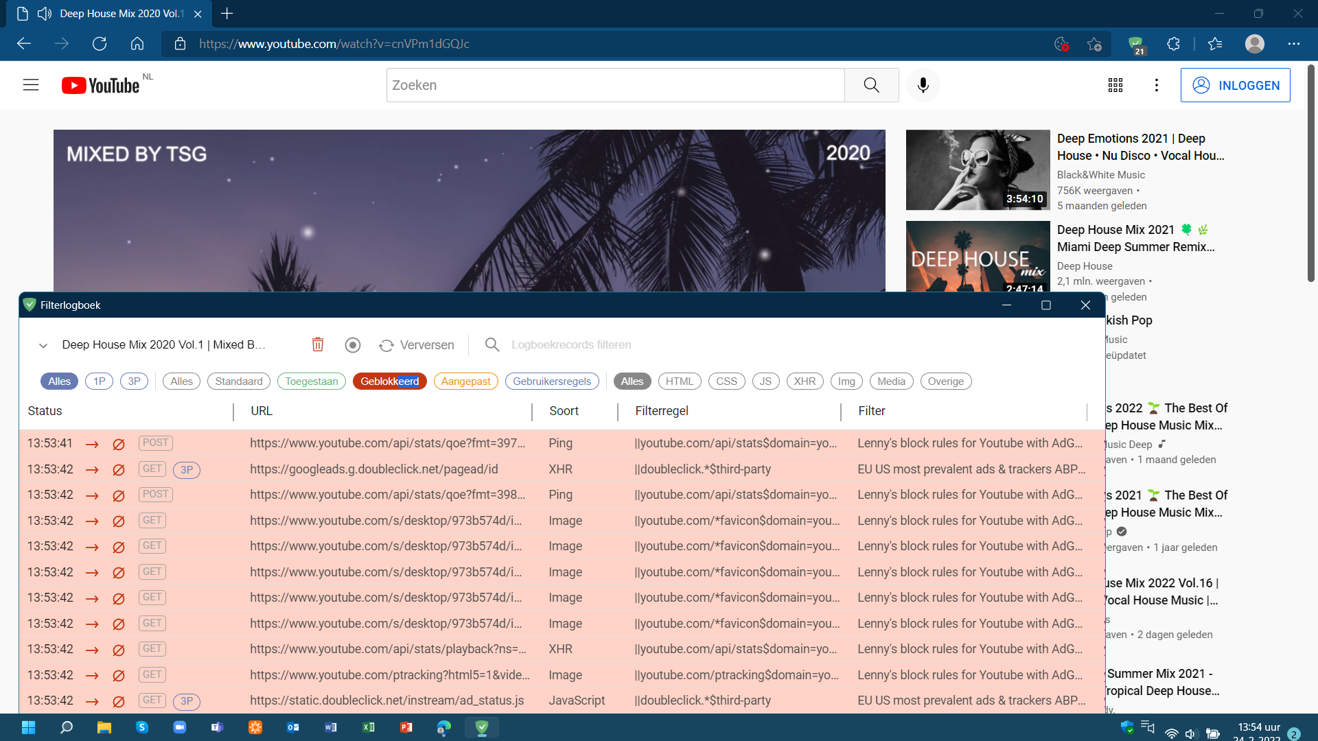Open the YouTube apps grid icon
Viewport: 1318px width, 741px height.
[x=1115, y=85]
